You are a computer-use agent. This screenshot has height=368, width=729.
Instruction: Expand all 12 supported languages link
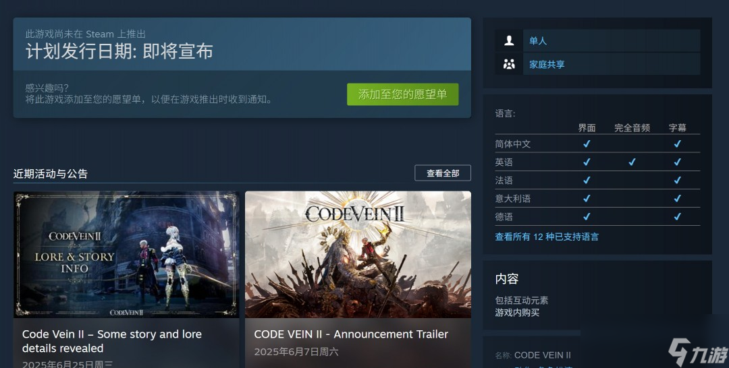click(x=547, y=237)
